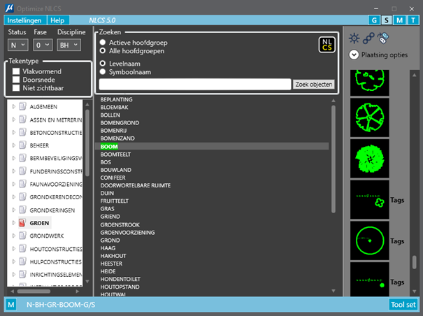Click the S button in top bar

point(387,20)
